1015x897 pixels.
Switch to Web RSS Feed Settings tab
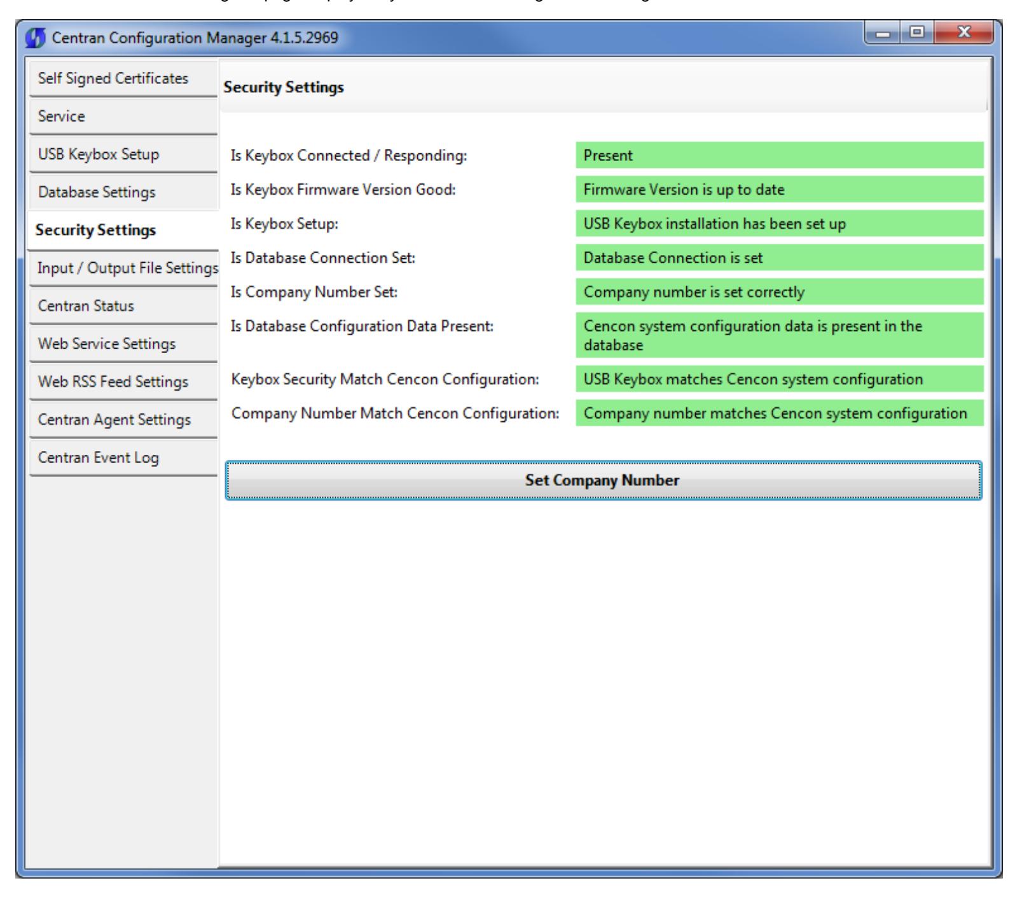tap(123, 382)
